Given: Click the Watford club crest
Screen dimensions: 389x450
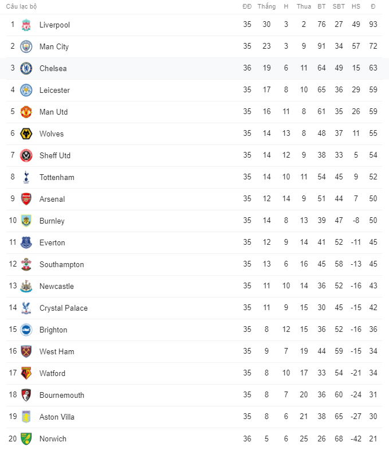Looking at the screenshot, I should (x=26, y=373).
